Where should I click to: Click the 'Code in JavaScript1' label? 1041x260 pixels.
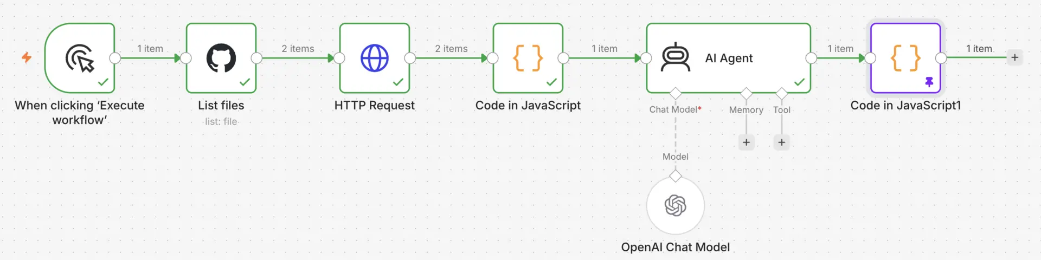tap(905, 105)
